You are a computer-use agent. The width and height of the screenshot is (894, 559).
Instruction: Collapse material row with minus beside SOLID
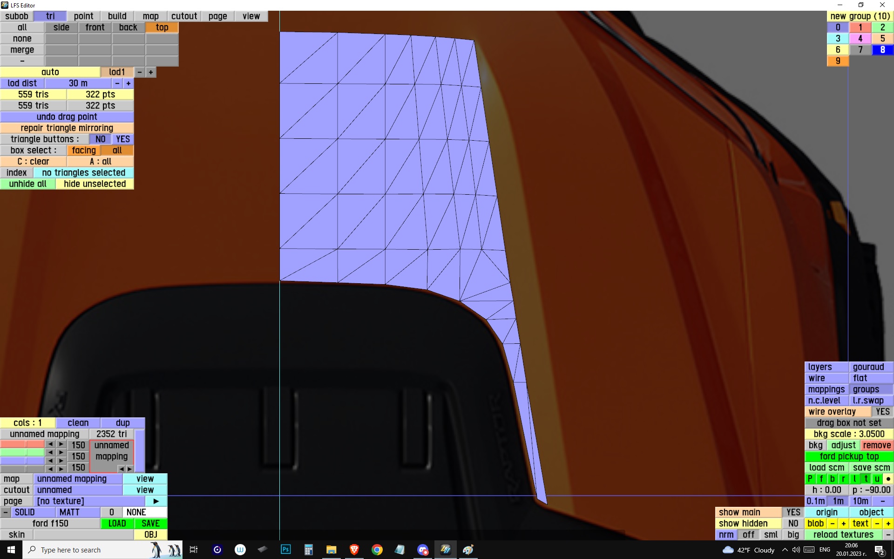[x=5, y=512]
